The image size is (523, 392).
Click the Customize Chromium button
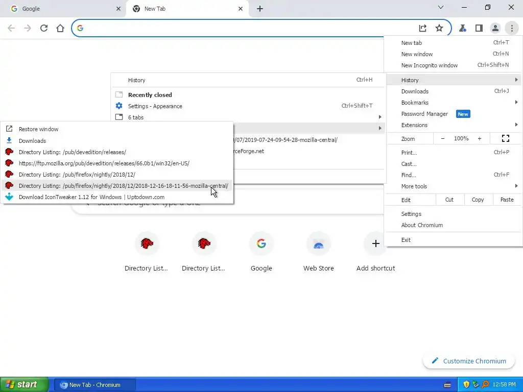pos(469,361)
